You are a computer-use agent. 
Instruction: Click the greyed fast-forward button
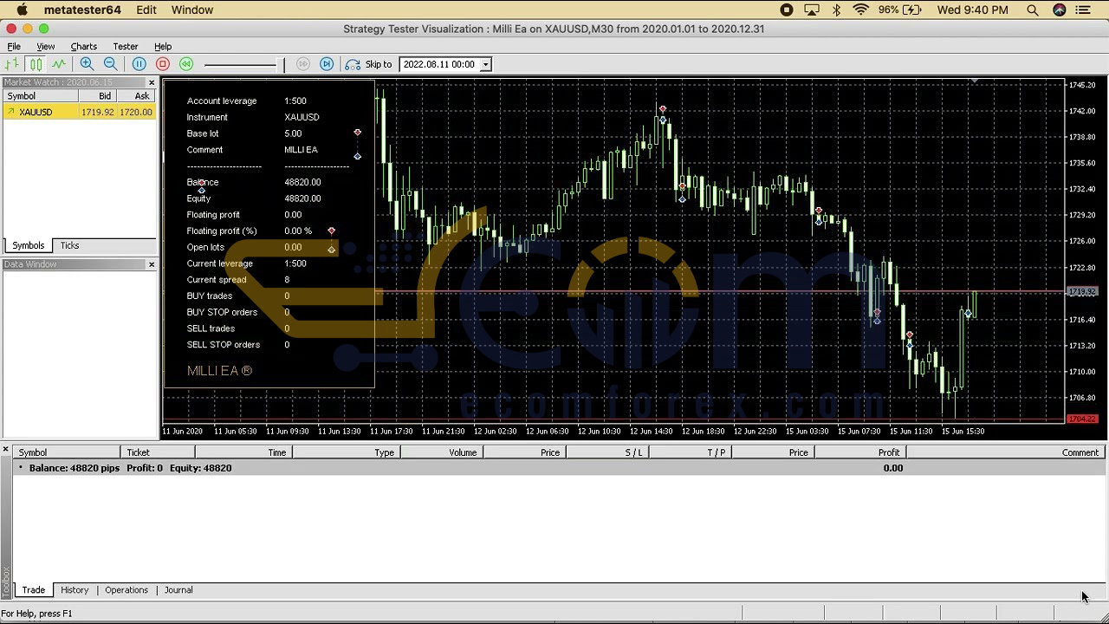(x=302, y=64)
